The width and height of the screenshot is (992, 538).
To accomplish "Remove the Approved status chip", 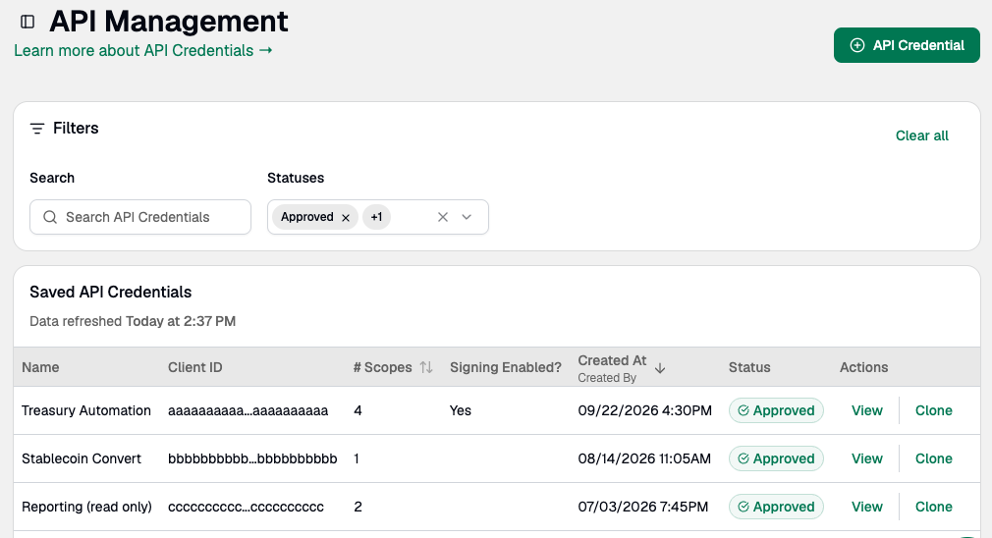I will point(346,218).
